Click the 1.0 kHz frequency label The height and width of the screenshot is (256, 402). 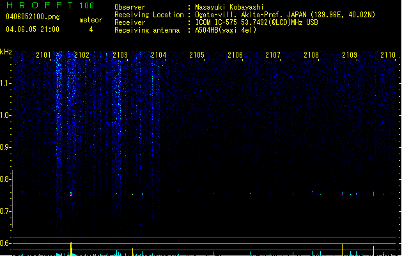pyautogui.click(x=5, y=115)
